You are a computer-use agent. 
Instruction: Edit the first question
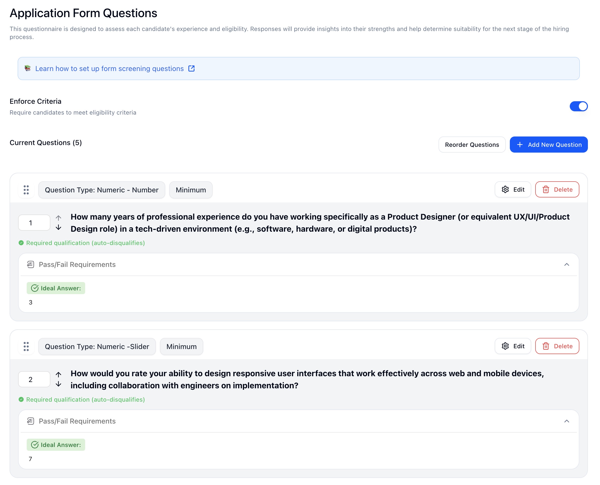[x=513, y=189]
